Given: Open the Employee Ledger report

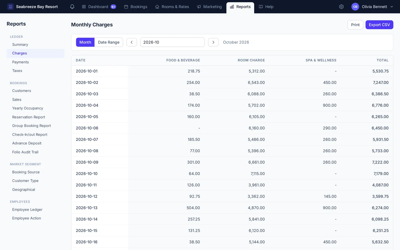Looking at the screenshot, I should 35,209.
